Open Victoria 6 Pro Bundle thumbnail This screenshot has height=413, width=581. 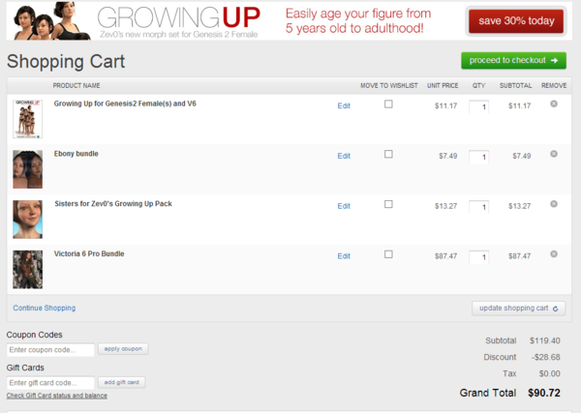coord(28,270)
